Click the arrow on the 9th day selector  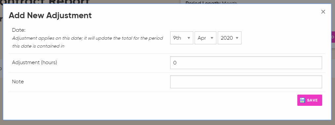tap(189, 38)
